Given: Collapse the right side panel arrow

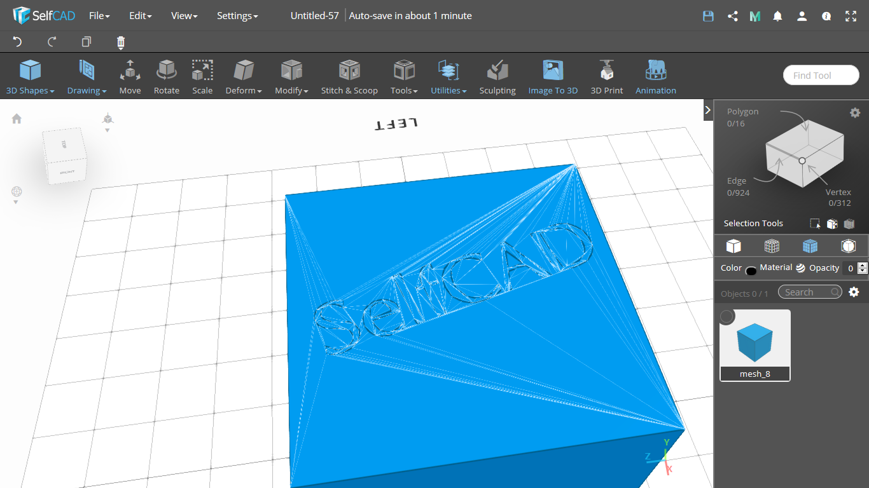Looking at the screenshot, I should [708, 110].
